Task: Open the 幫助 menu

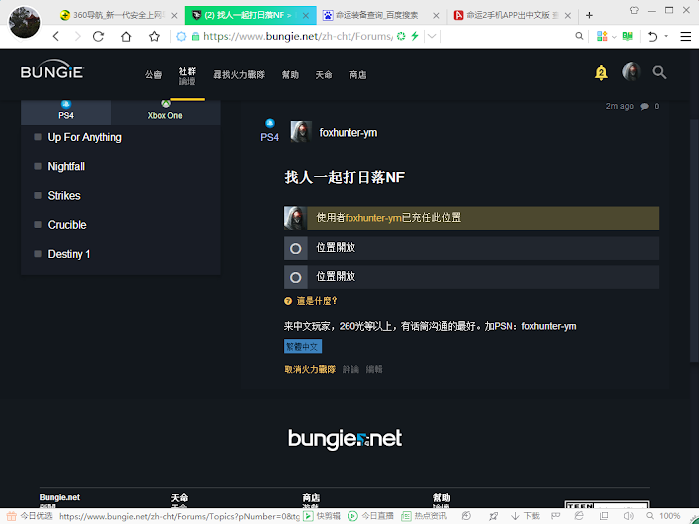Action: [x=290, y=75]
